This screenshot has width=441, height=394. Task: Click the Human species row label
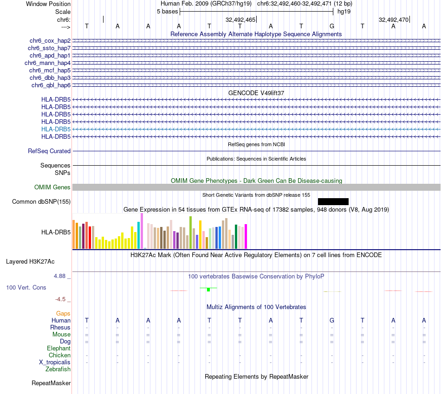coord(61,320)
